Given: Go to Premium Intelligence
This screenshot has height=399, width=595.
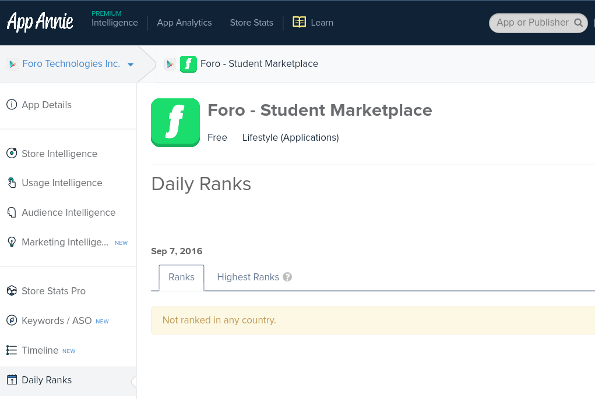Looking at the screenshot, I should (x=114, y=23).
